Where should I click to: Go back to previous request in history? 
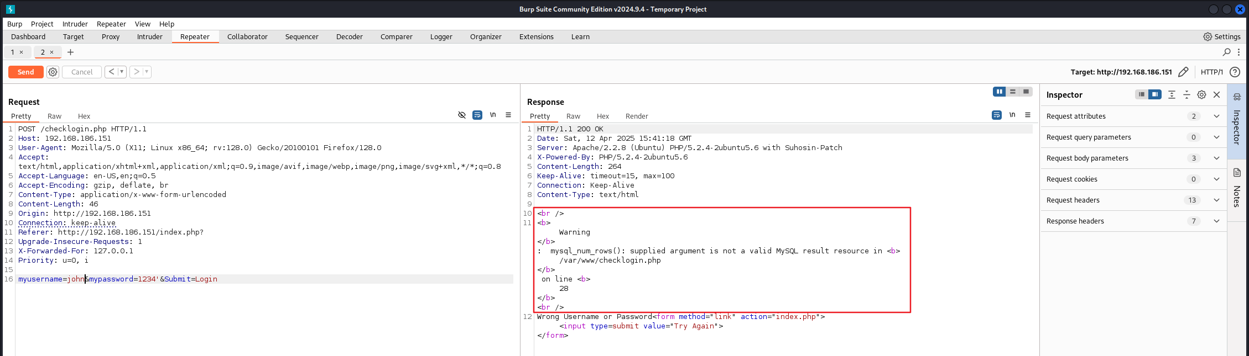[111, 72]
